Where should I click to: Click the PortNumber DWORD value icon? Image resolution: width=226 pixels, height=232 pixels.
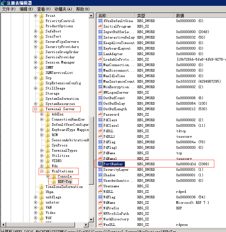100,164
